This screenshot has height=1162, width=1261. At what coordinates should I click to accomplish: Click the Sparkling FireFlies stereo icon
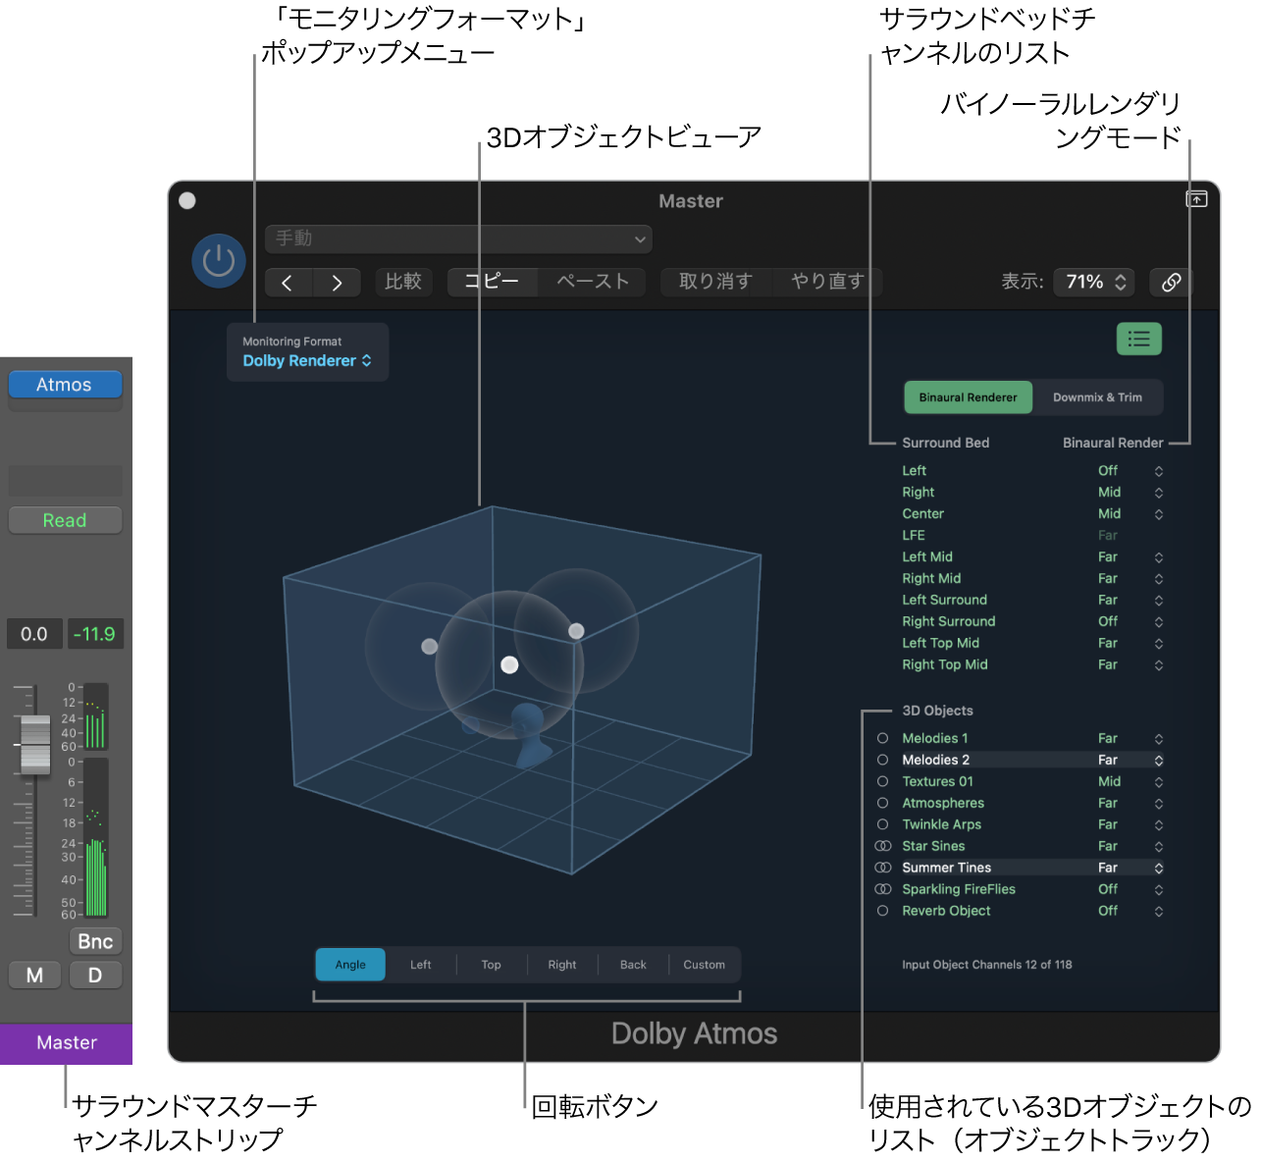tap(882, 889)
